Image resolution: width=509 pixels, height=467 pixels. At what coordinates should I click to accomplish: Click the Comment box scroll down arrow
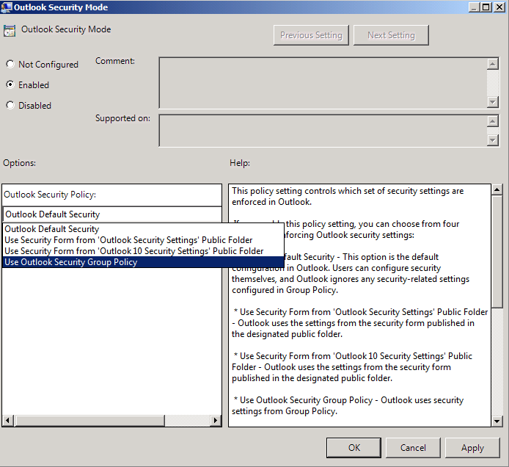[493, 102]
